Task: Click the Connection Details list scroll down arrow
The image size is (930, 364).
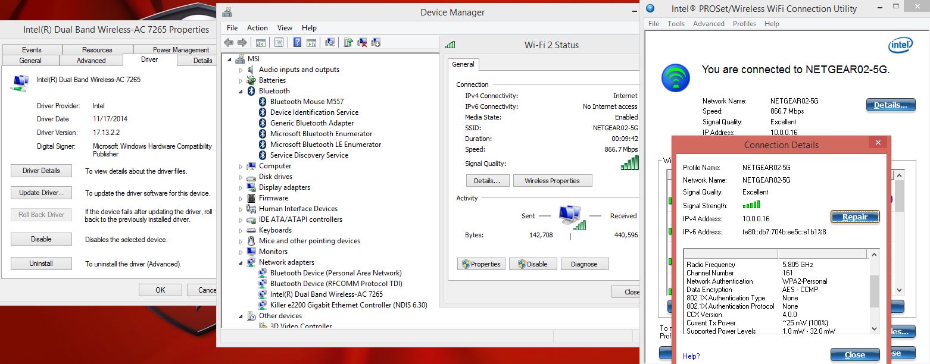Action: 874,329
